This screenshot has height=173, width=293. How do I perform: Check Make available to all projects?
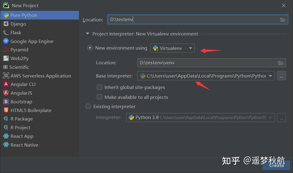[99, 97]
